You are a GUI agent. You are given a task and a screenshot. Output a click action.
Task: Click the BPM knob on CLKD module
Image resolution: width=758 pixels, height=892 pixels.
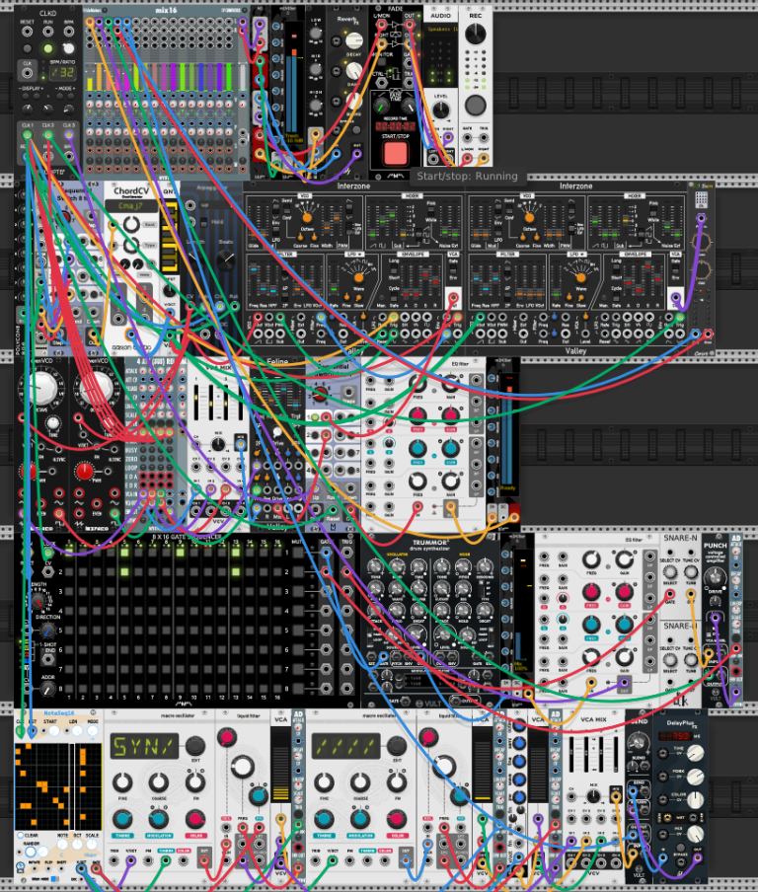pyautogui.click(x=68, y=48)
